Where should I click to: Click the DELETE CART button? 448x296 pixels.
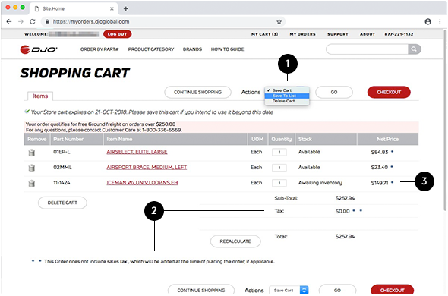click(x=62, y=203)
